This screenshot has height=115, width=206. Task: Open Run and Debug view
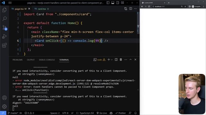click(x=5, y=36)
